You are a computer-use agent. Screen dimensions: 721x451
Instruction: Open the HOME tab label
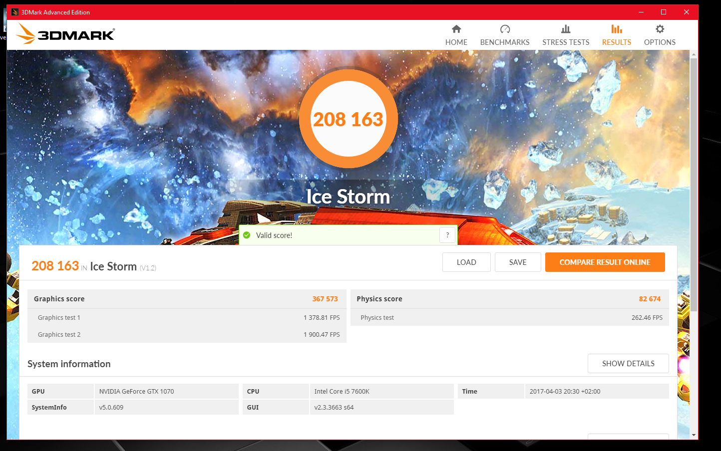click(456, 42)
